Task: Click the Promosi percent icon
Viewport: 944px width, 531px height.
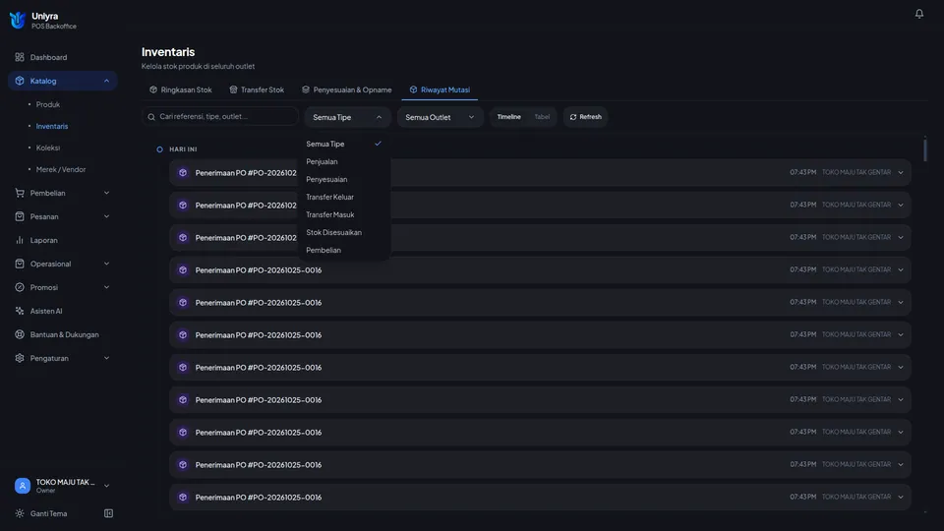Action: [x=20, y=287]
